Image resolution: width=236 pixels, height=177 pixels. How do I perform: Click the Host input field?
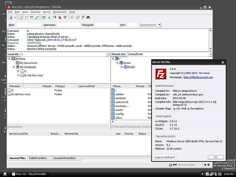[x=29, y=25]
